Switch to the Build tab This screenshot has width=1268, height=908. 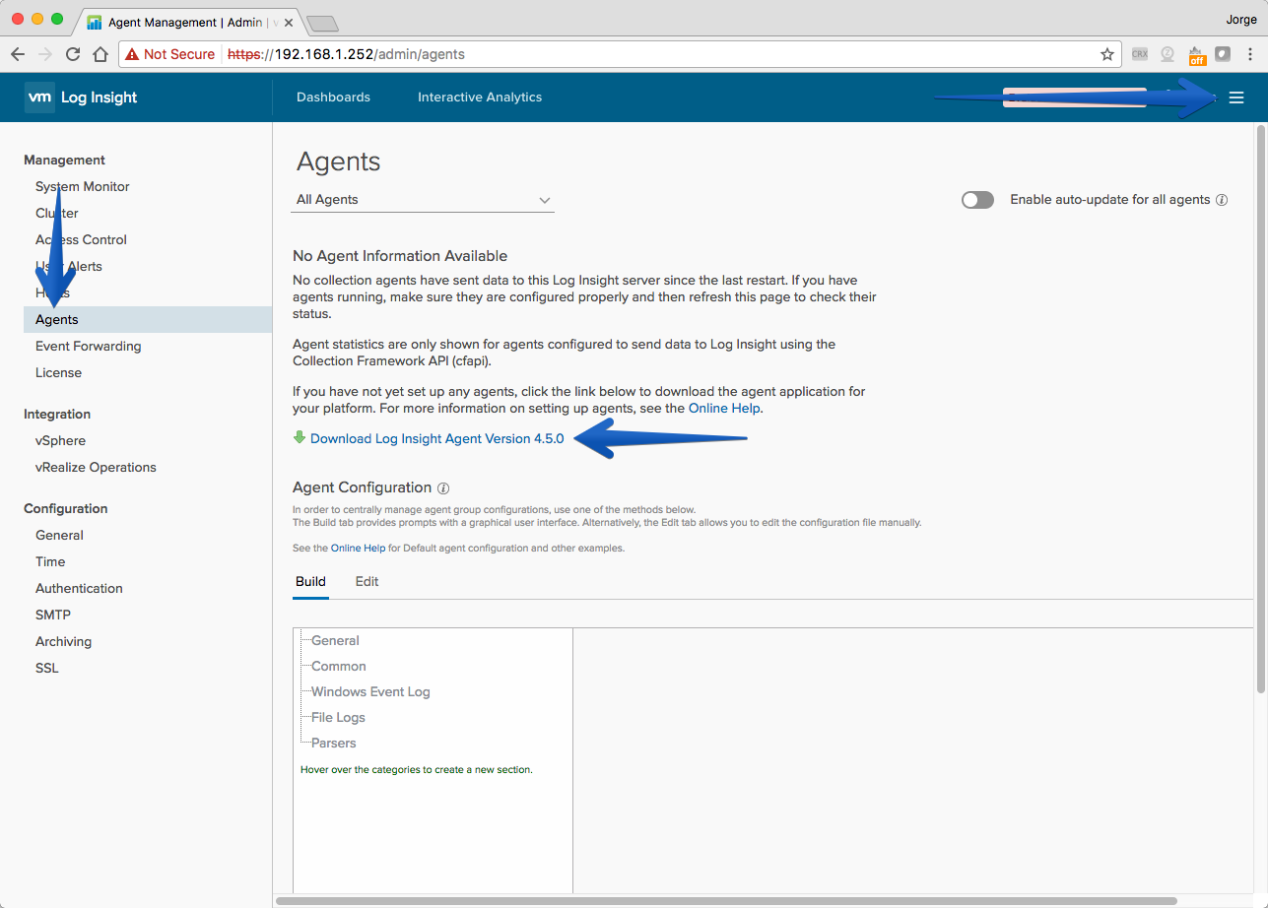point(310,581)
